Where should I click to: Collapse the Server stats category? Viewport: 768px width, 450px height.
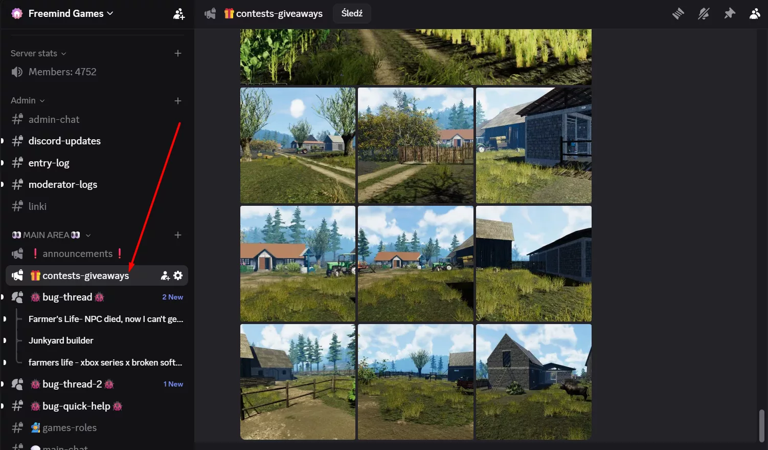tap(38, 53)
